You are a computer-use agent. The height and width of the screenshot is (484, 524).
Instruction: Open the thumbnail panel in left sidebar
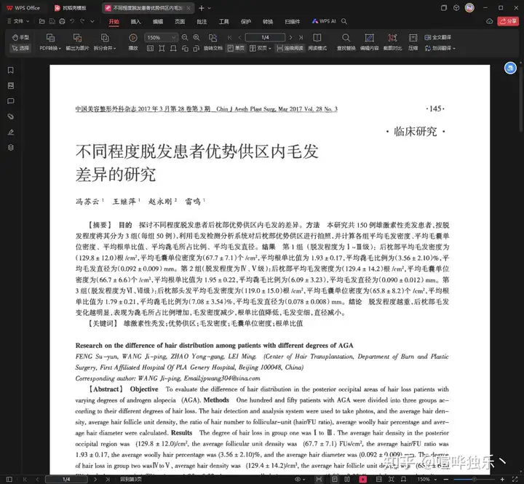[10, 86]
